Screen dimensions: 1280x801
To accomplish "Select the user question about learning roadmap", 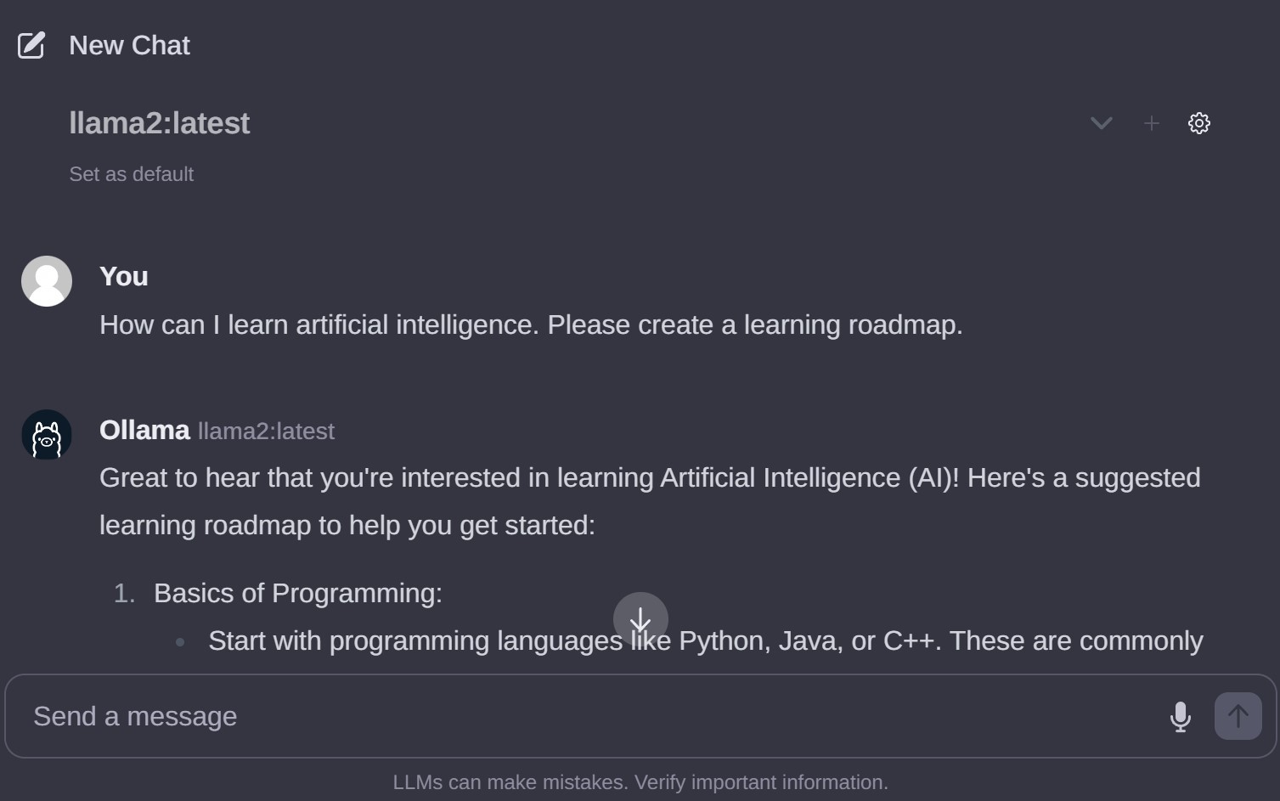I will pyautogui.click(x=531, y=324).
